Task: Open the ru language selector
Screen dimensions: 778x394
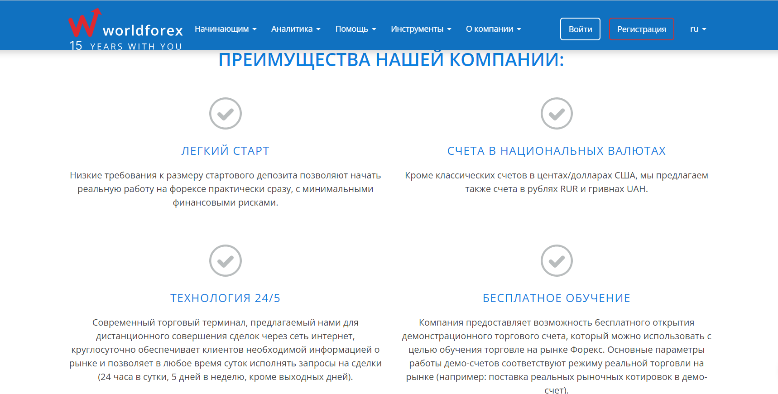Action: click(x=698, y=29)
